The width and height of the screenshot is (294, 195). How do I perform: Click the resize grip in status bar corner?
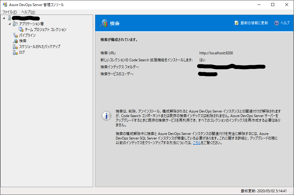point(292,193)
